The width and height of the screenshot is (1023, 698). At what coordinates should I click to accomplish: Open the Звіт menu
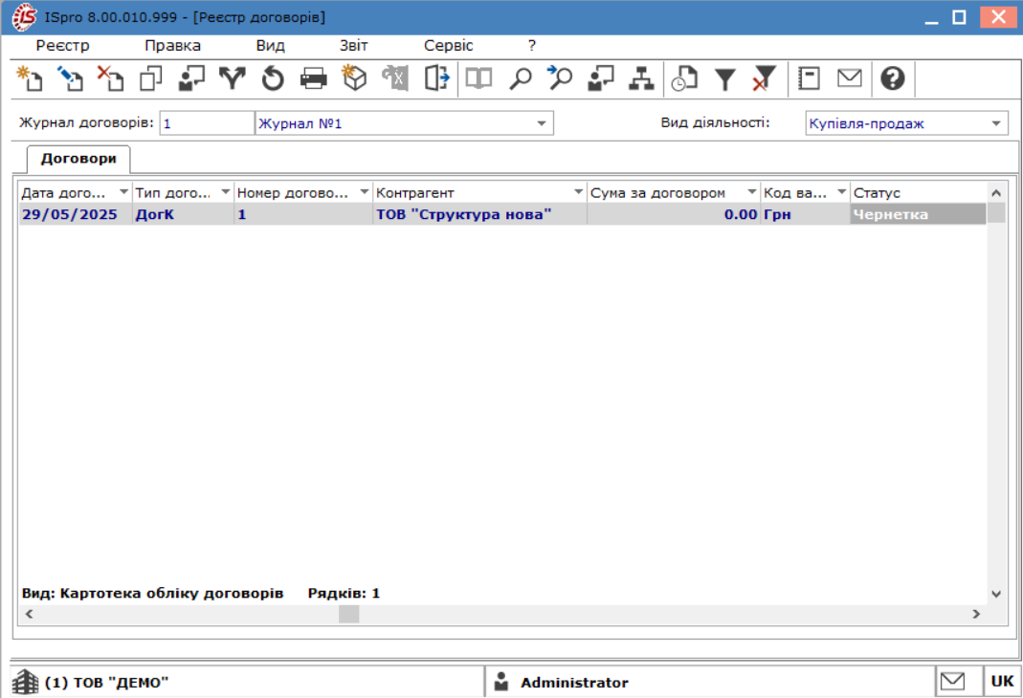[x=354, y=46]
